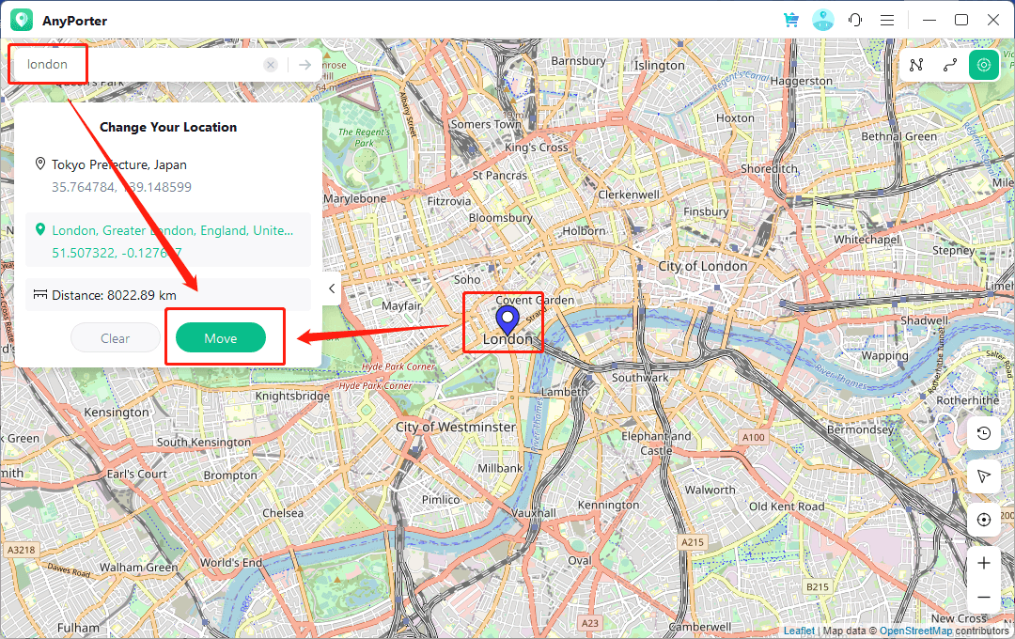Click the Wapping map label
The height and width of the screenshot is (639, 1015).
click(x=884, y=355)
